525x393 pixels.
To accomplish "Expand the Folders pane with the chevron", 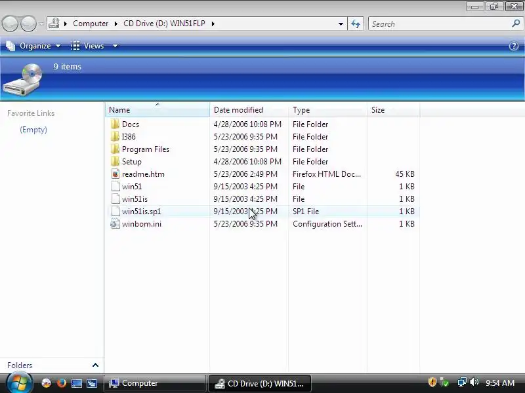I will click(x=95, y=365).
